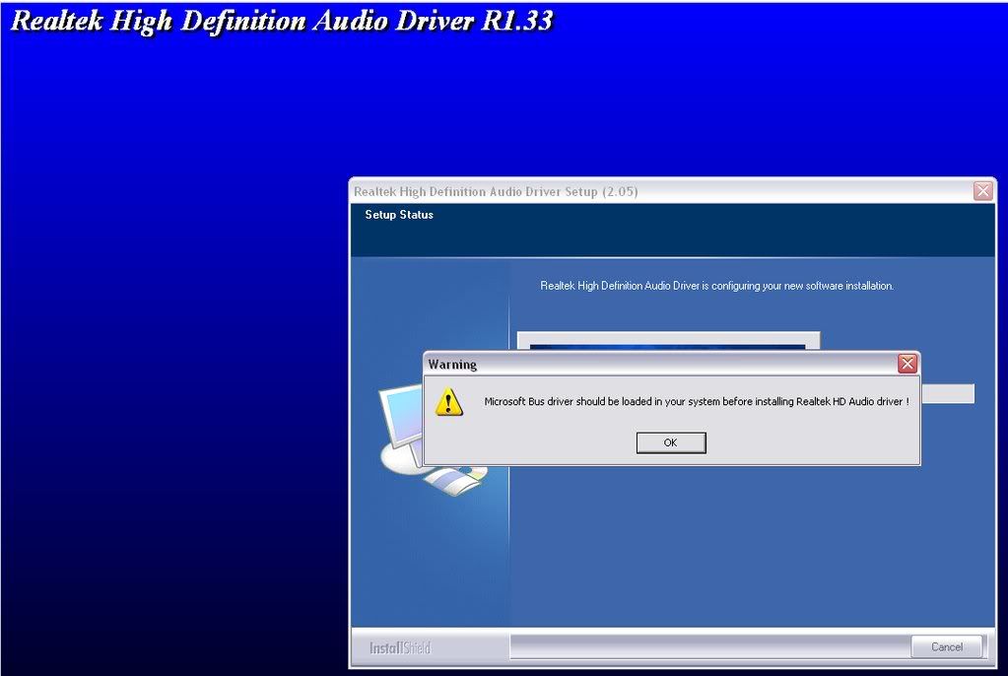Click the gray box right of the Warning dialog
This screenshot has width=1008, height=676.
coord(947,394)
